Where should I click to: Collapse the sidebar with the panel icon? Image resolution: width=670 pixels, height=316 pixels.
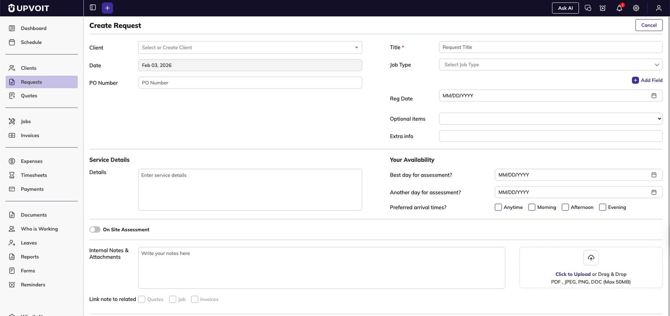coord(93,8)
